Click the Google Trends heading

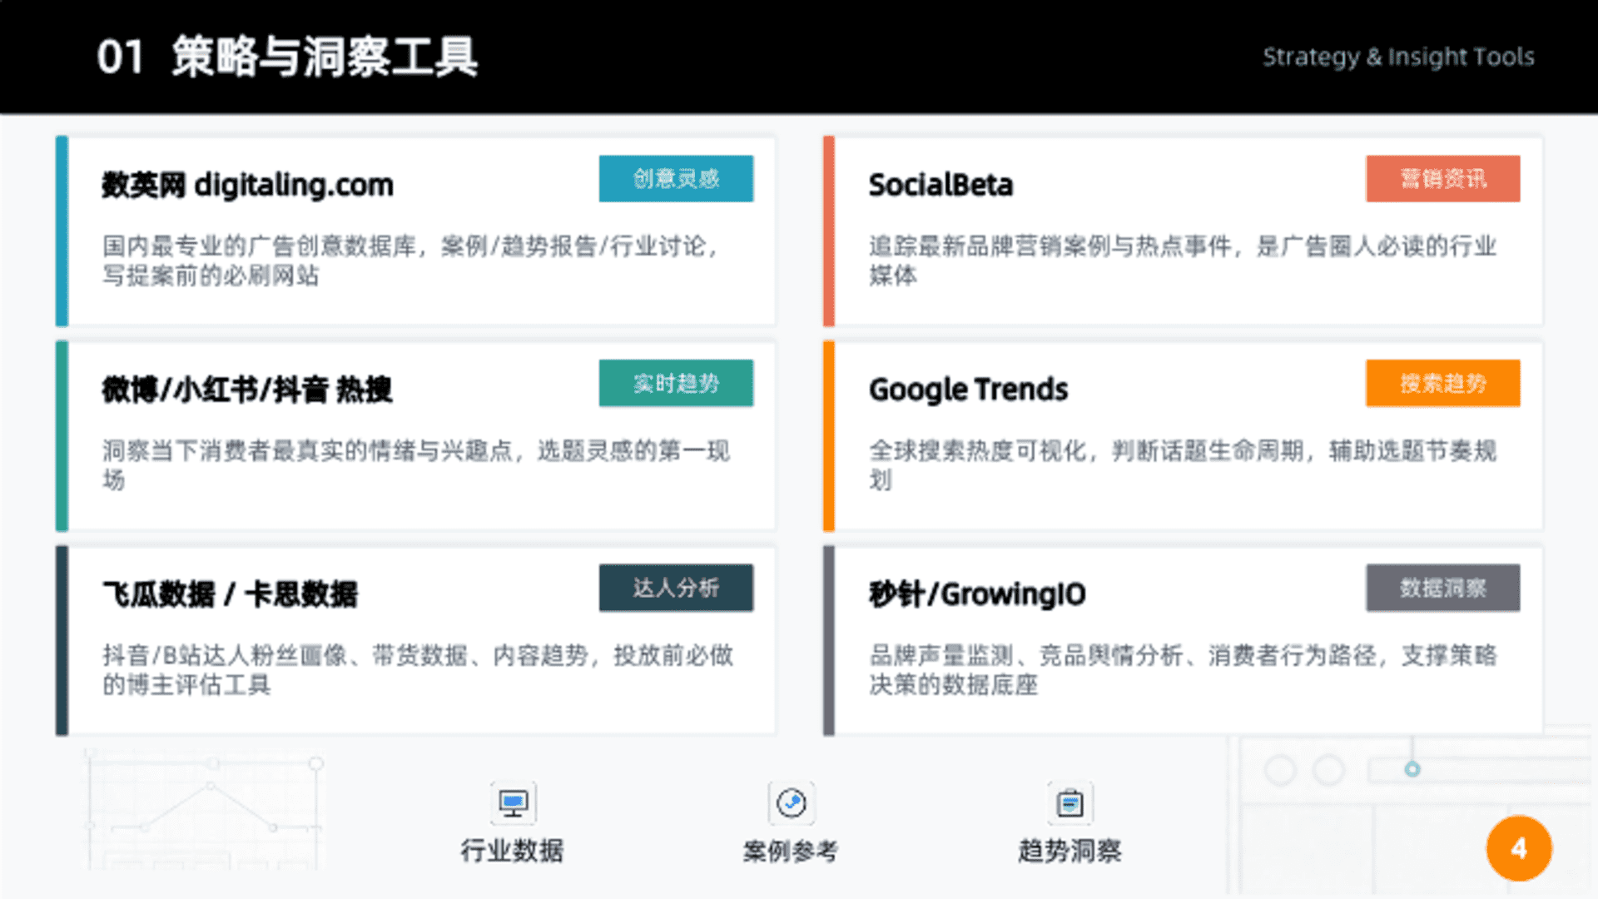tap(968, 390)
